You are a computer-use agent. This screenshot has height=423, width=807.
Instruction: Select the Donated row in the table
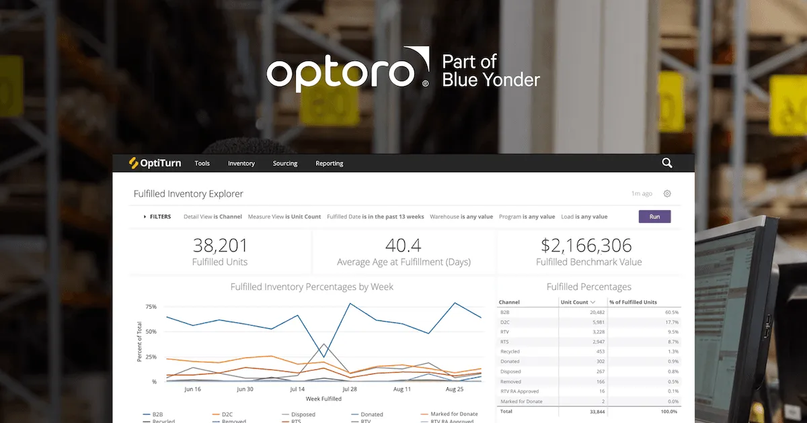click(589, 361)
